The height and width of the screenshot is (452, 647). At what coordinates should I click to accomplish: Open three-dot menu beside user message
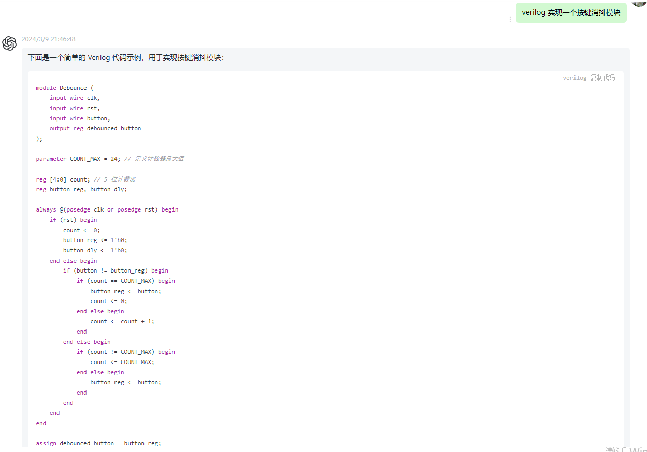pyautogui.click(x=510, y=19)
